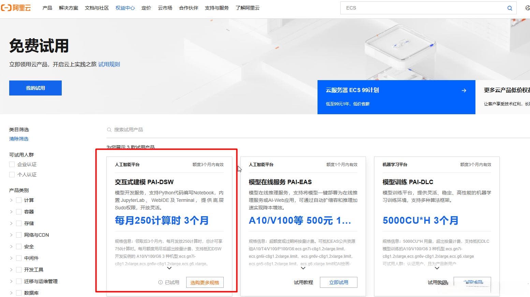Click the 清除筛选 link

tap(19, 139)
